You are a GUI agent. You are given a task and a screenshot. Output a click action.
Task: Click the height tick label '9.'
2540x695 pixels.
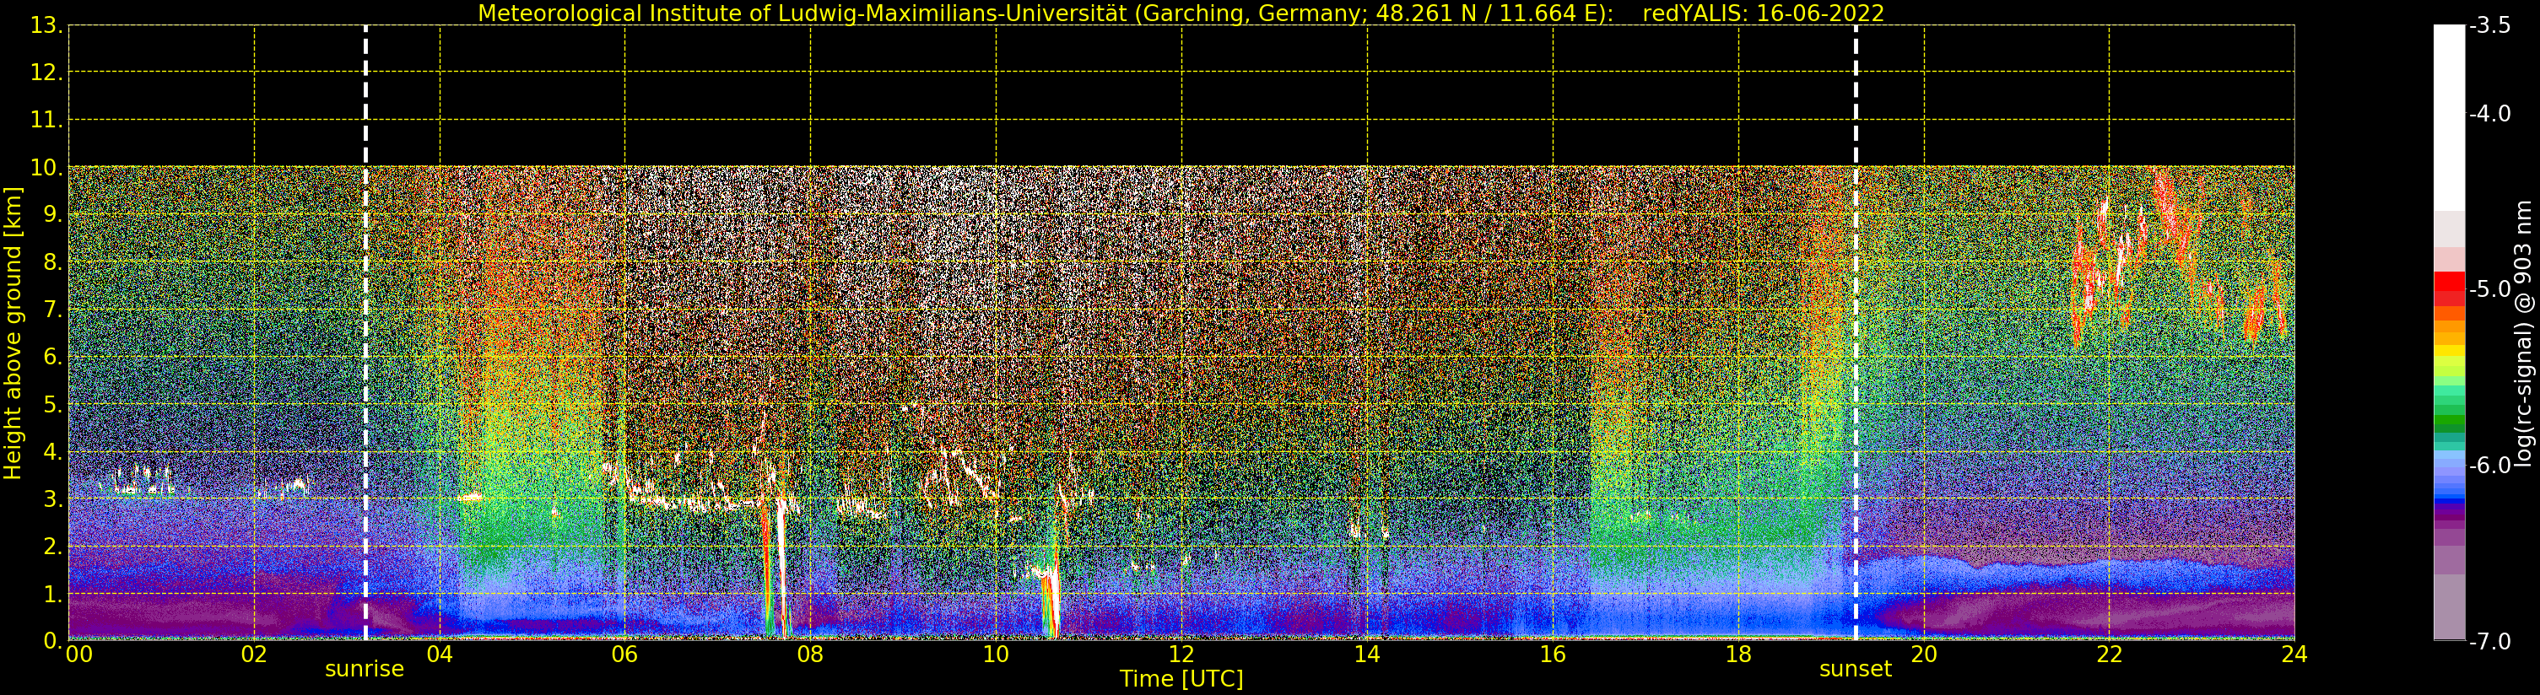tap(51, 215)
